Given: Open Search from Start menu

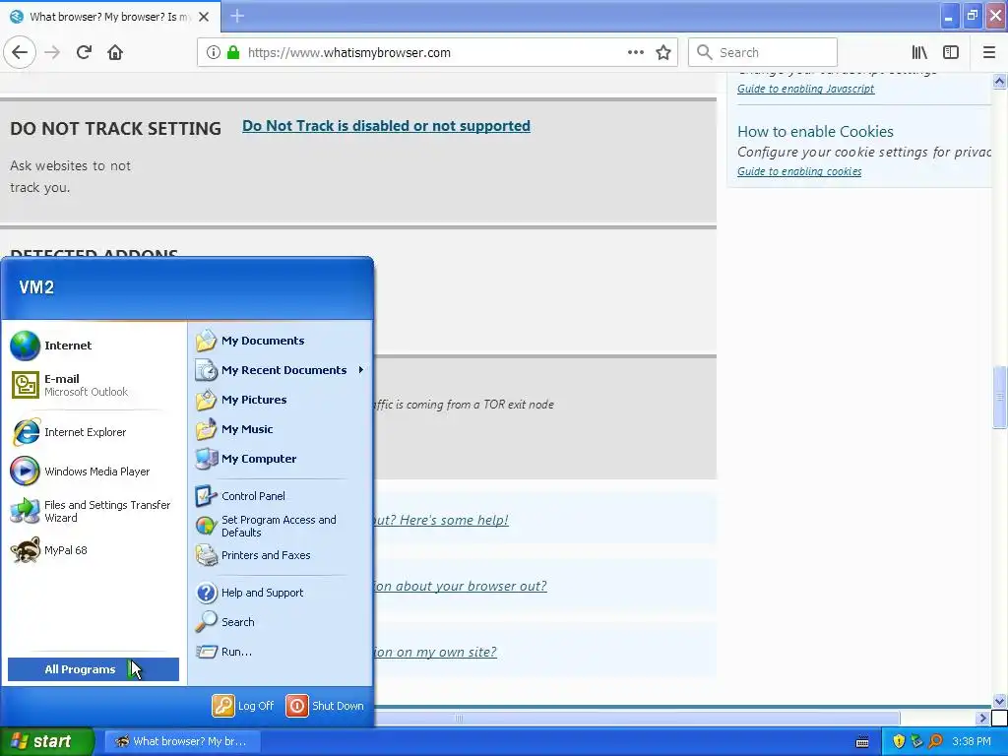Looking at the screenshot, I should pos(281,622).
